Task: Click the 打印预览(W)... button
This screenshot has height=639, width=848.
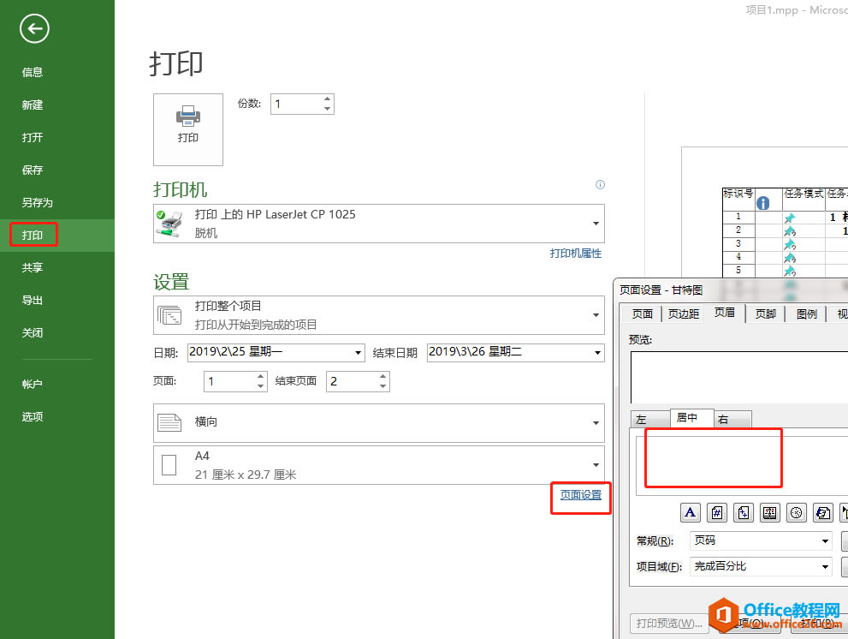Action: coord(669,624)
